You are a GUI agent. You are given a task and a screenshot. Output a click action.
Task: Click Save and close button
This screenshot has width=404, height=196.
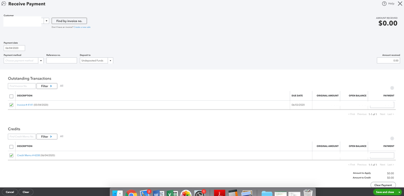(385, 192)
